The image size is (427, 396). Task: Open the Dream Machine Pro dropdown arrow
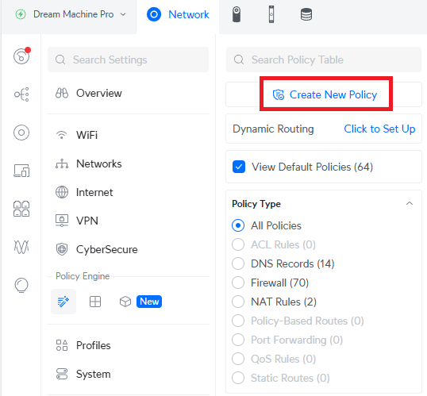[123, 14]
